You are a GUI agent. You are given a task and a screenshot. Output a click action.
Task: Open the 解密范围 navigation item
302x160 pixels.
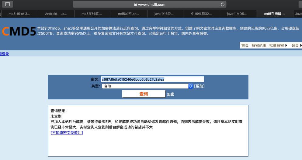pyautogui.click(x=259, y=45)
